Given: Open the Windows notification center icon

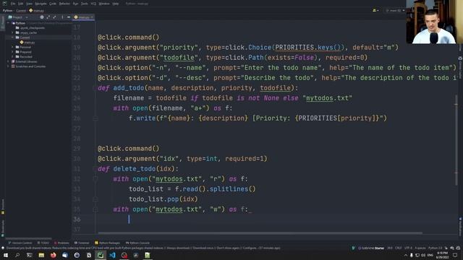Looking at the screenshot, I should [455, 255].
